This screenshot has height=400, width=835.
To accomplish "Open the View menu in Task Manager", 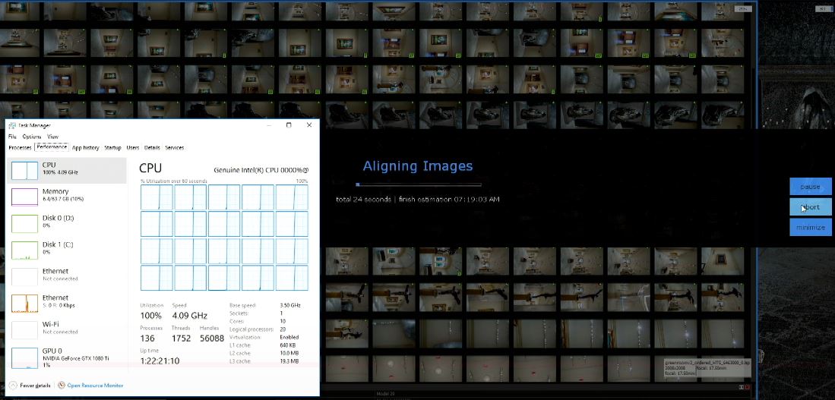I will [52, 137].
